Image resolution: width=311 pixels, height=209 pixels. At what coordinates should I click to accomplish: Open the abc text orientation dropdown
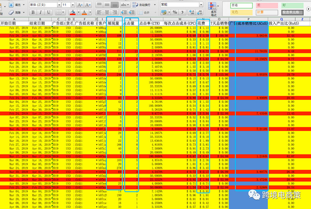125,5
